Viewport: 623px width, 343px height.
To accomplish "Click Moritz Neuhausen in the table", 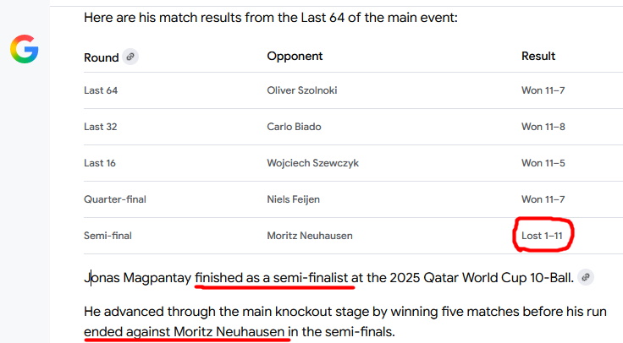I will (x=309, y=236).
